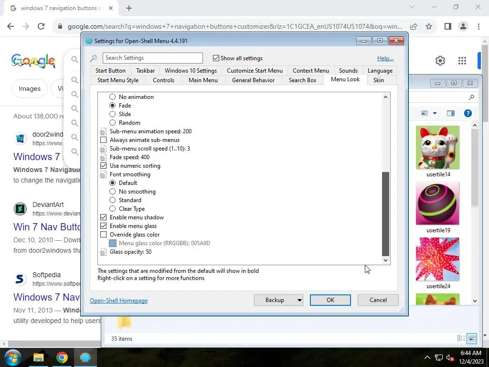Screen dimensions: 489x367
Task: Select the usertile19 ball thumbnail
Action: [437, 204]
